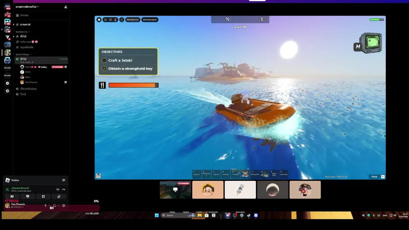
Task: Open the Roblox icon in the taskbar
Action: tap(256, 215)
